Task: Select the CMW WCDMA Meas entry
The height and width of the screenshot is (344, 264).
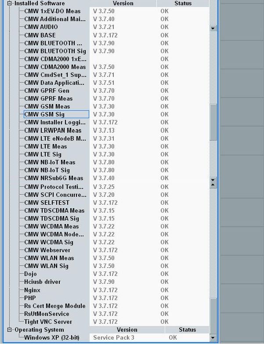Action: point(51,226)
